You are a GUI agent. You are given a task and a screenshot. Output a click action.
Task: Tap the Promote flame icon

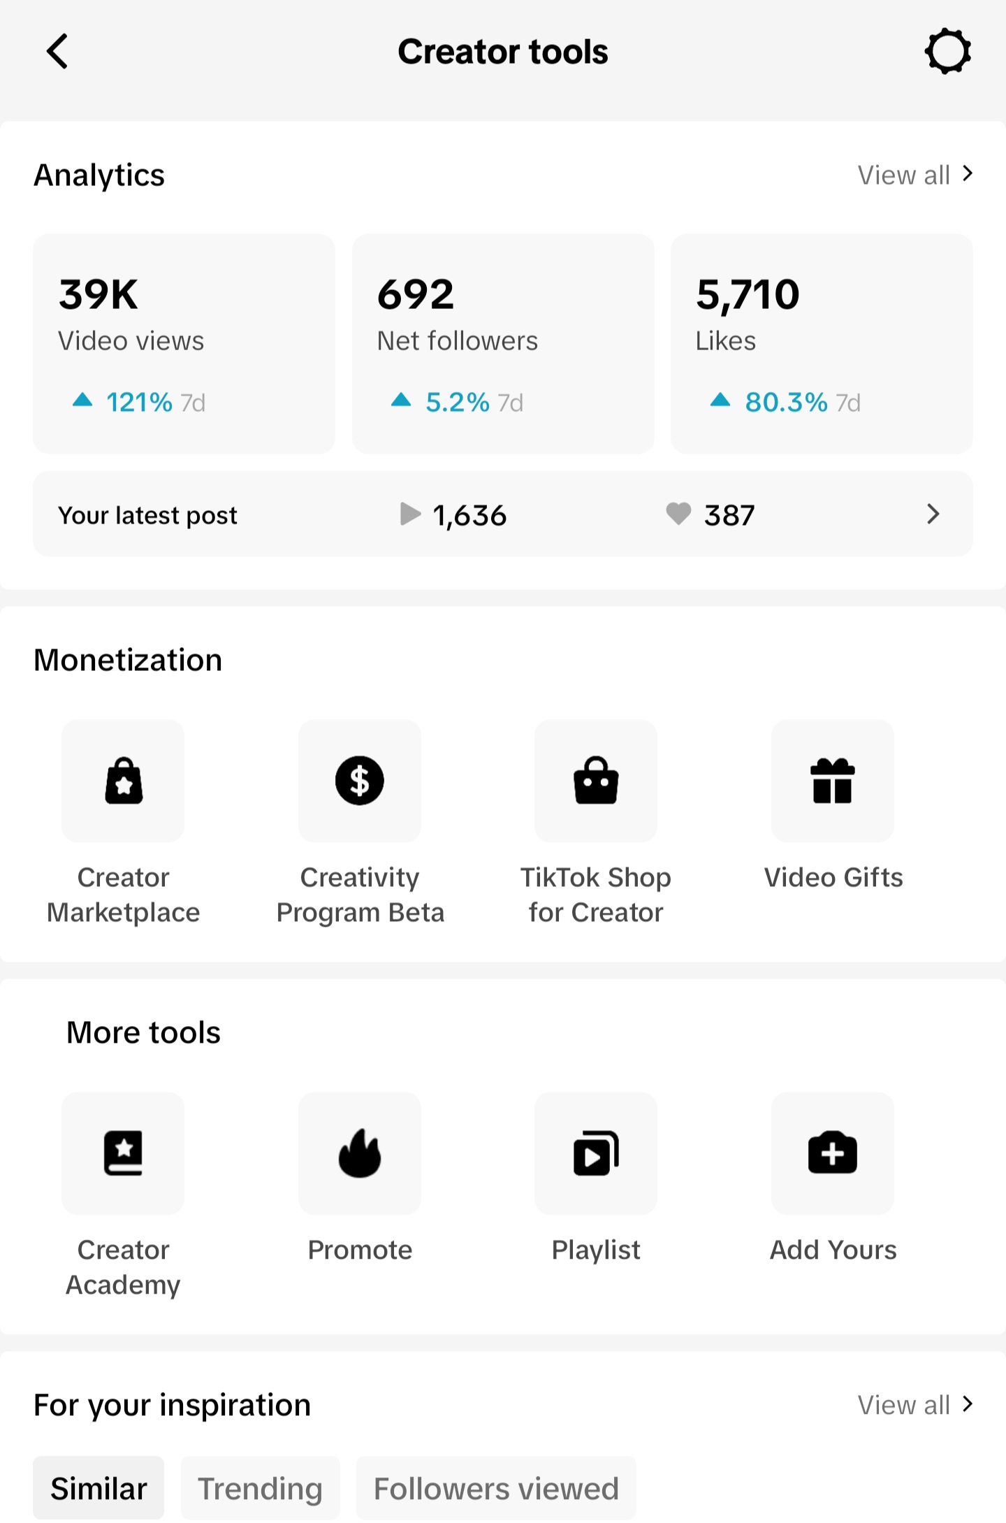point(360,1153)
